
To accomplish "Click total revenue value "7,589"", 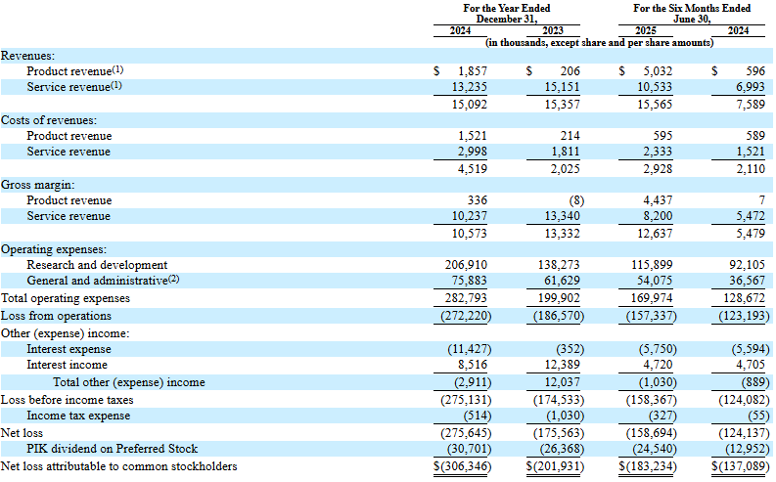I will [751, 105].
